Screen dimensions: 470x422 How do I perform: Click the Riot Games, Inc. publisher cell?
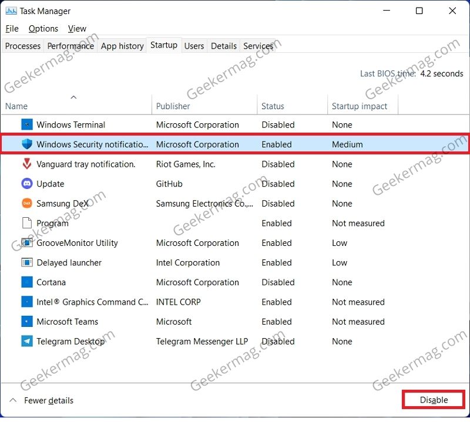(186, 164)
